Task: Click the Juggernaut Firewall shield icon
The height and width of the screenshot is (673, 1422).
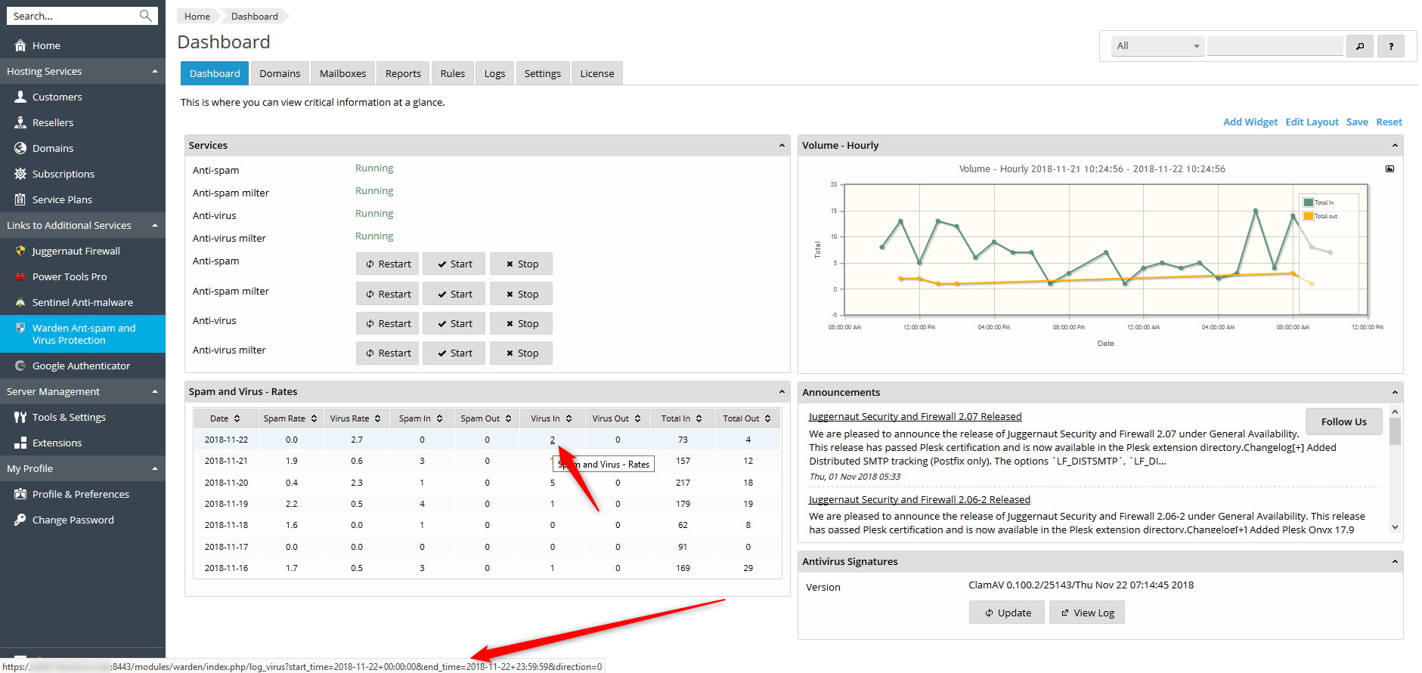Action: click(x=20, y=251)
